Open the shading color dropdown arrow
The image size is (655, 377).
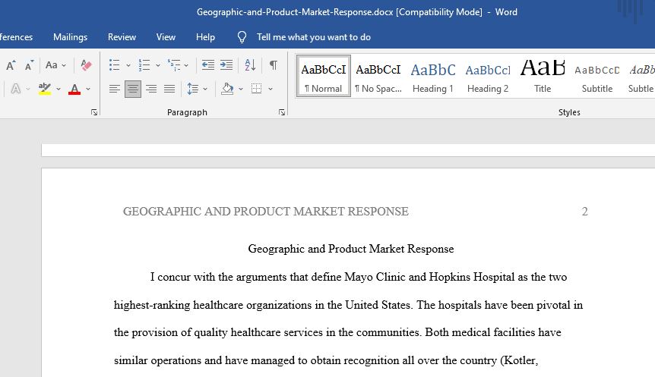pos(241,89)
